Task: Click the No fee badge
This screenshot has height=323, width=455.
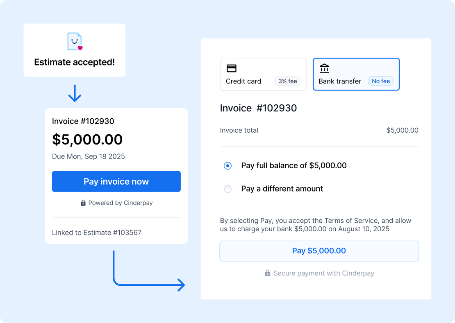Action: 381,81
